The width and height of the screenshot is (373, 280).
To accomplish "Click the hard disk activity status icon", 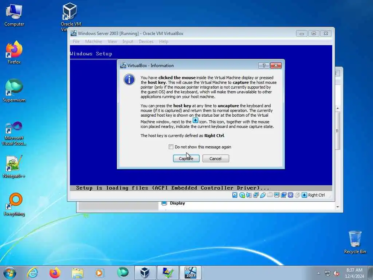I will click(235, 195).
